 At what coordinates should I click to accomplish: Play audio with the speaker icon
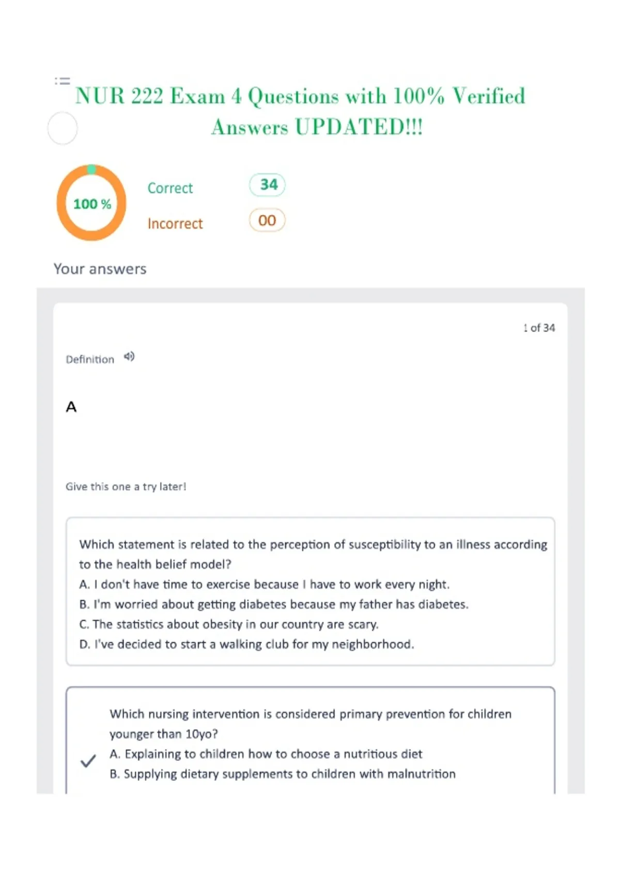point(129,356)
